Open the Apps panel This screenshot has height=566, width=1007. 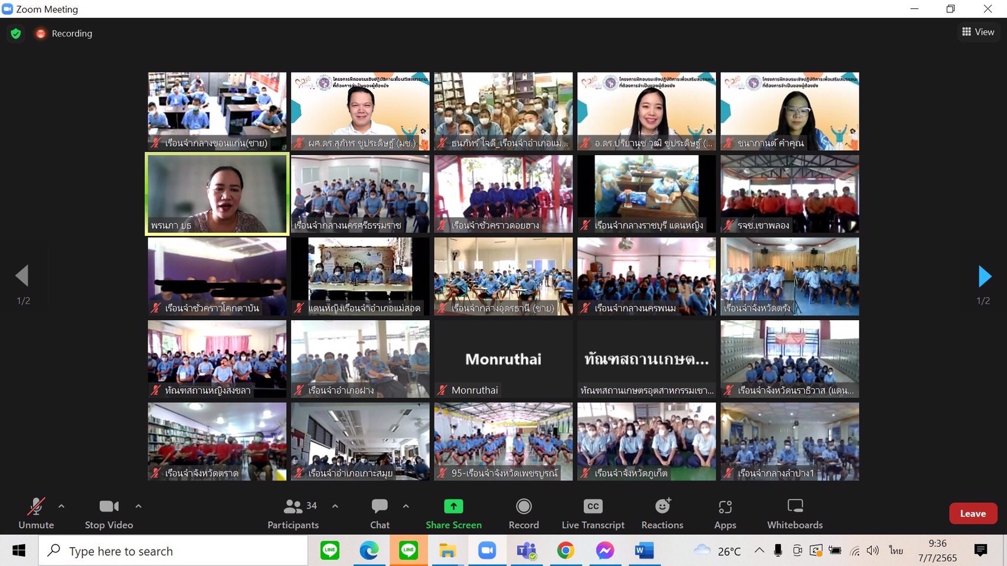click(725, 514)
